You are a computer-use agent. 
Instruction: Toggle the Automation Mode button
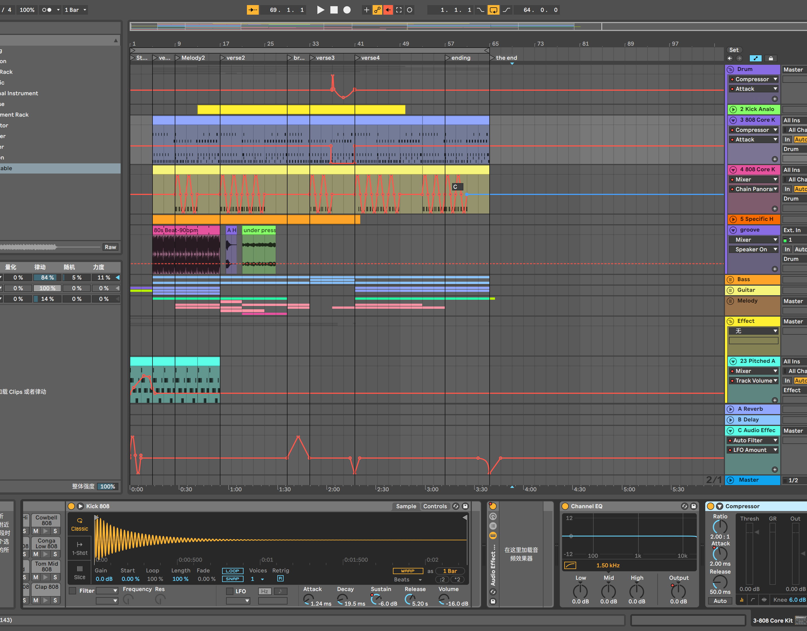pos(755,58)
